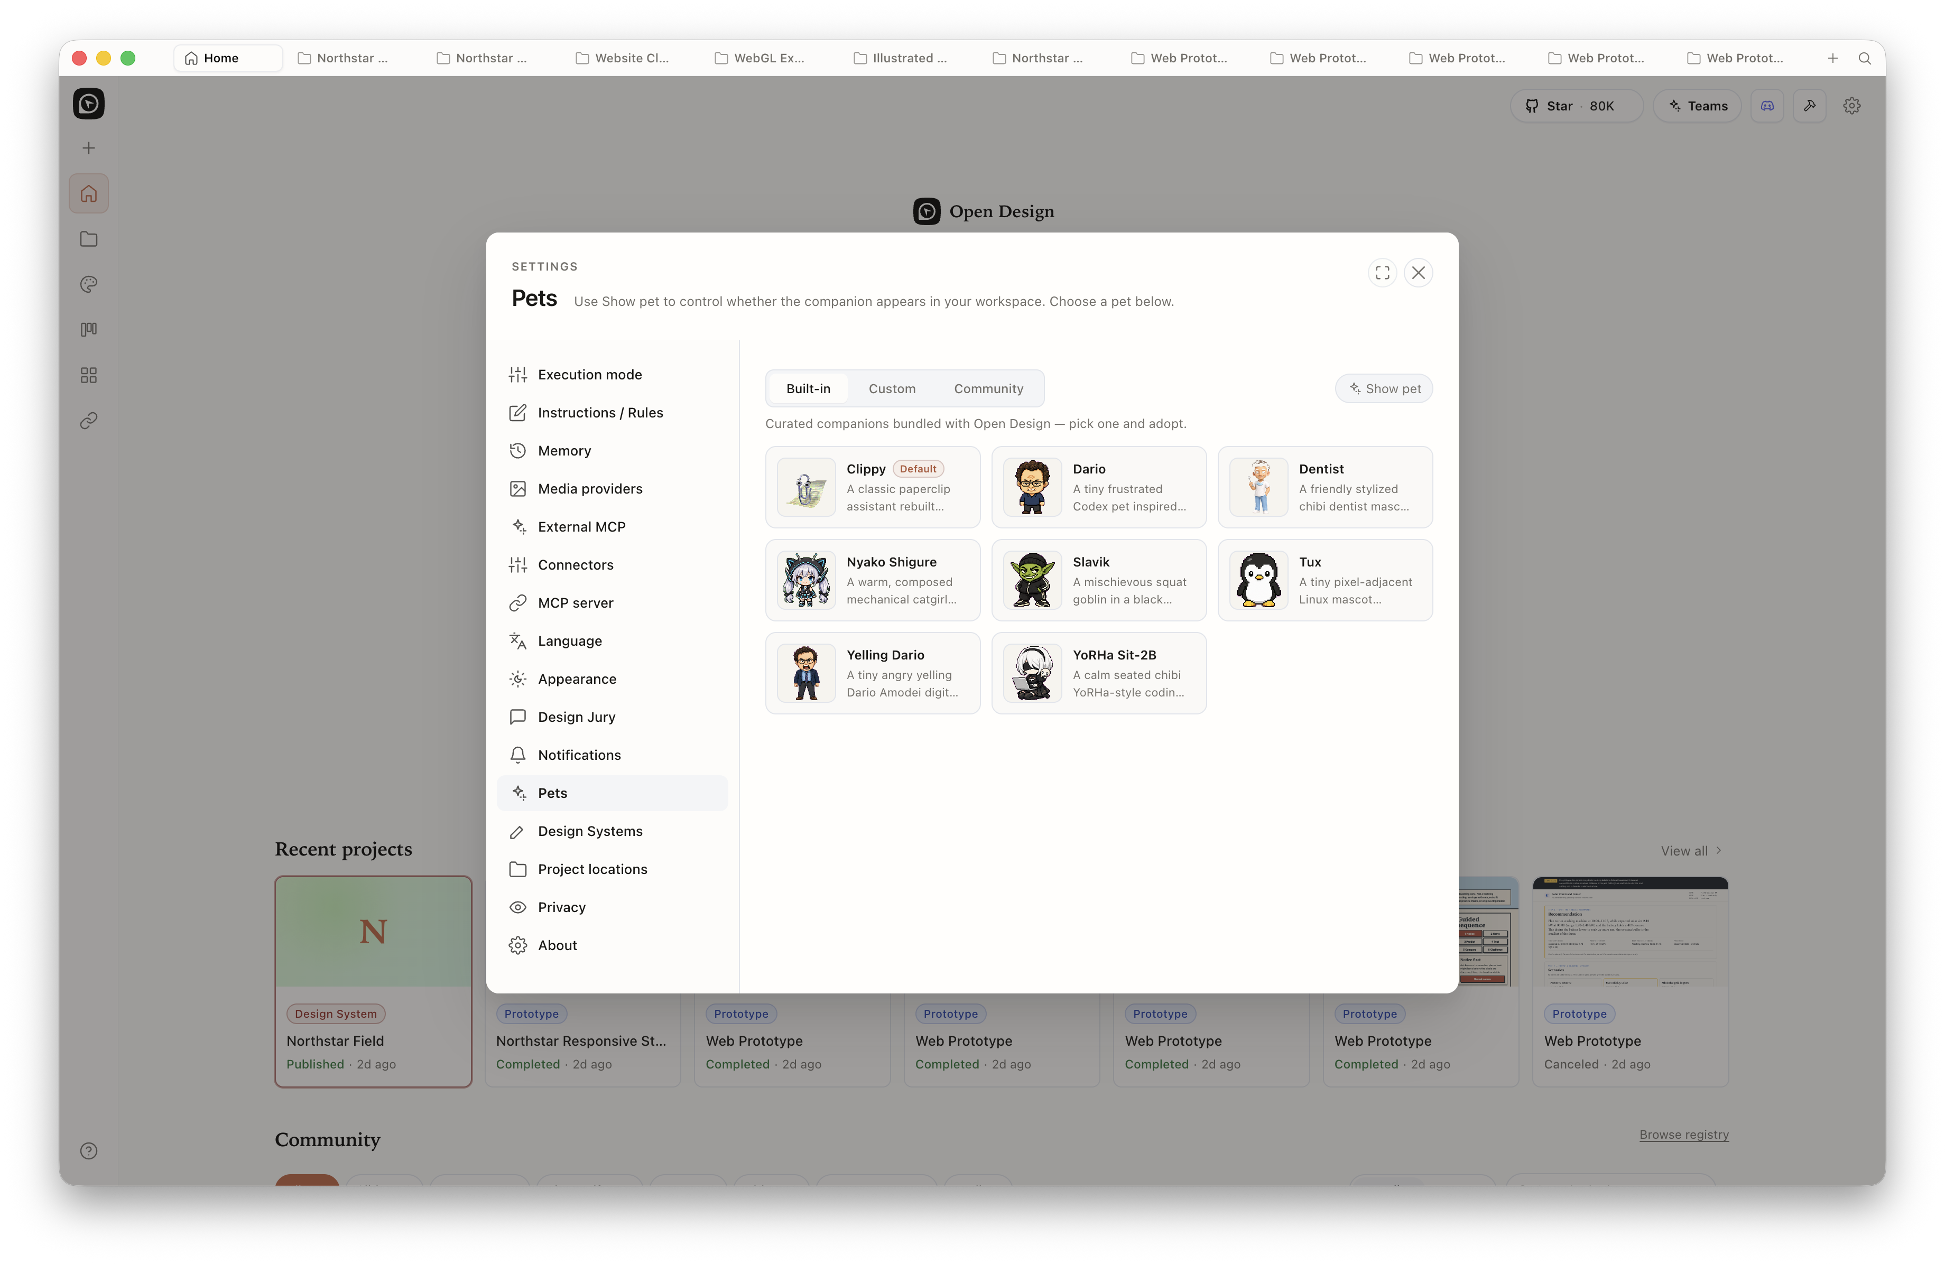The width and height of the screenshot is (1945, 1264).
Task: Click the link icon in left sidebar
Action: click(89, 420)
